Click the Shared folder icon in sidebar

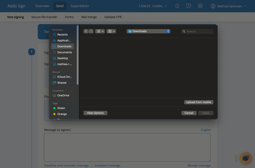pos(54,83)
